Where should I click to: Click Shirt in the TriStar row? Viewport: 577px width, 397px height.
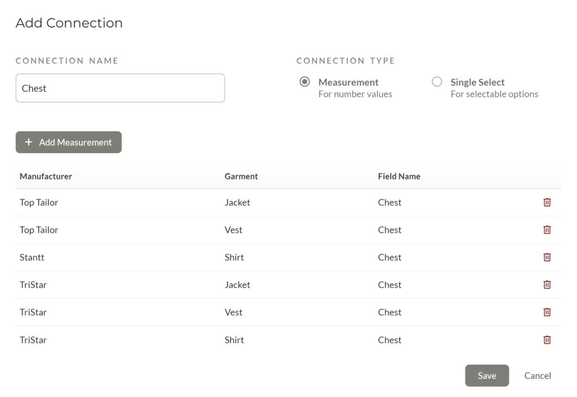pyautogui.click(x=234, y=340)
